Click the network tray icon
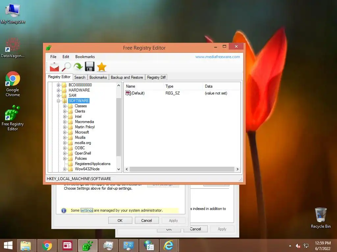Screen dimensions: 337x252 306,246
